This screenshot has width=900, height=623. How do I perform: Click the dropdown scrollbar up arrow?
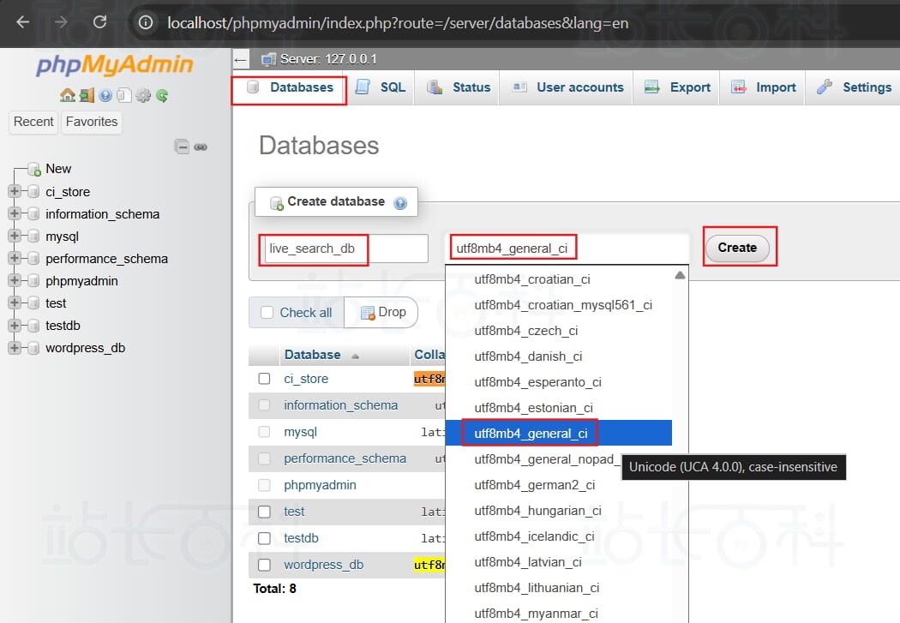[681, 275]
